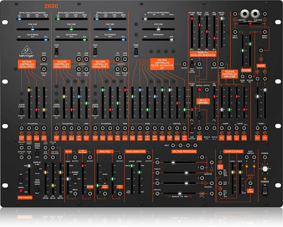Click the Voltage Processor section label
Viewport: 283px width, 227px height.
tap(184, 151)
